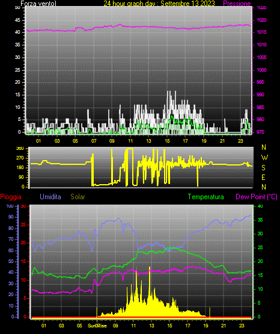280x334 pixels.
Task: Click the 'Solar' legend label
Action: [78, 197]
